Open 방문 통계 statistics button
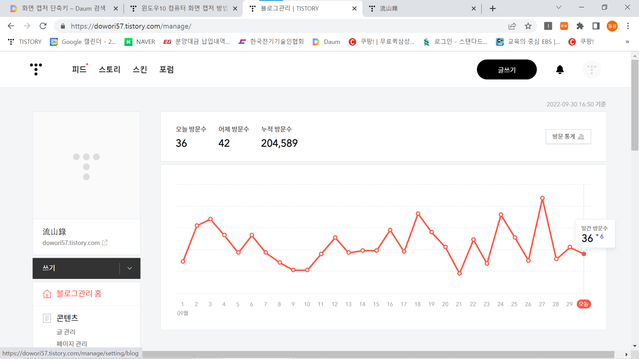This screenshot has height=359, width=639. pyautogui.click(x=568, y=137)
